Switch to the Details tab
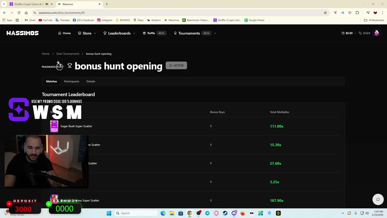This screenshot has width=387, height=218. point(91,81)
